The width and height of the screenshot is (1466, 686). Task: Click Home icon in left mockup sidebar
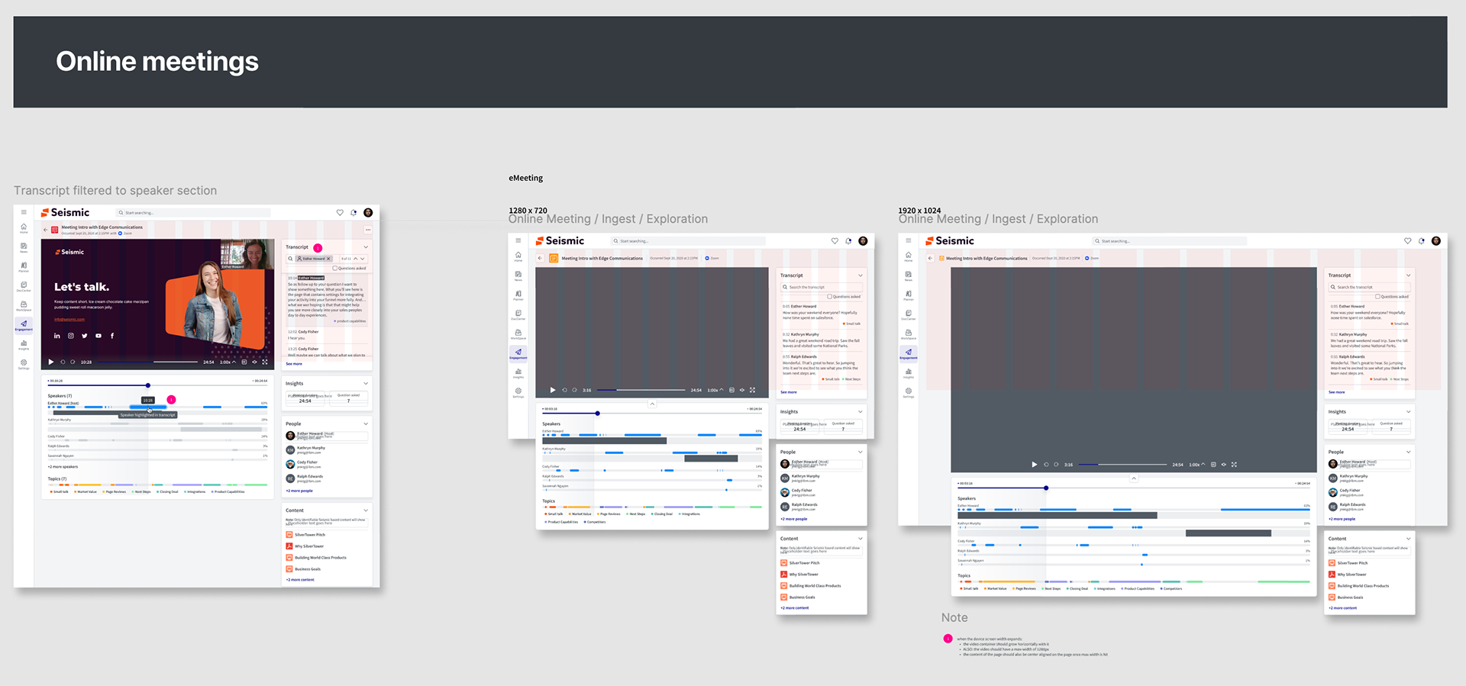tap(24, 228)
